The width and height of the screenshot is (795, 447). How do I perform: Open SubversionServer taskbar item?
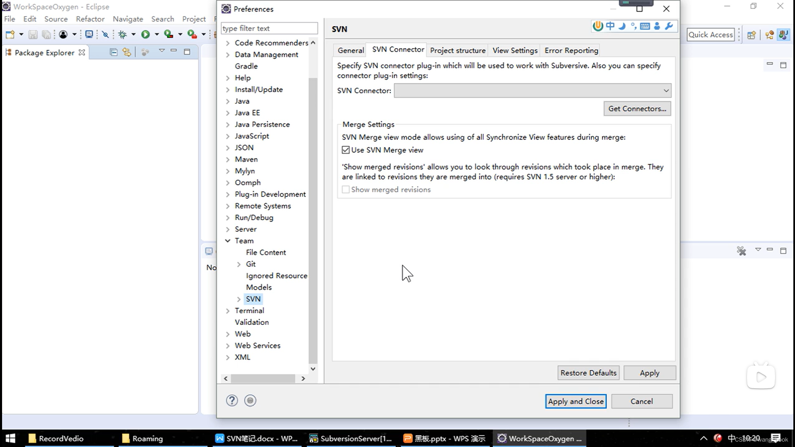coord(351,438)
